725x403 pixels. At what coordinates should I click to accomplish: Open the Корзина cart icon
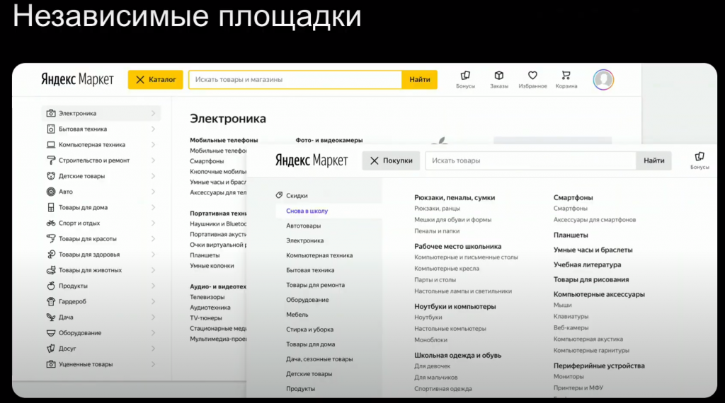(x=566, y=76)
